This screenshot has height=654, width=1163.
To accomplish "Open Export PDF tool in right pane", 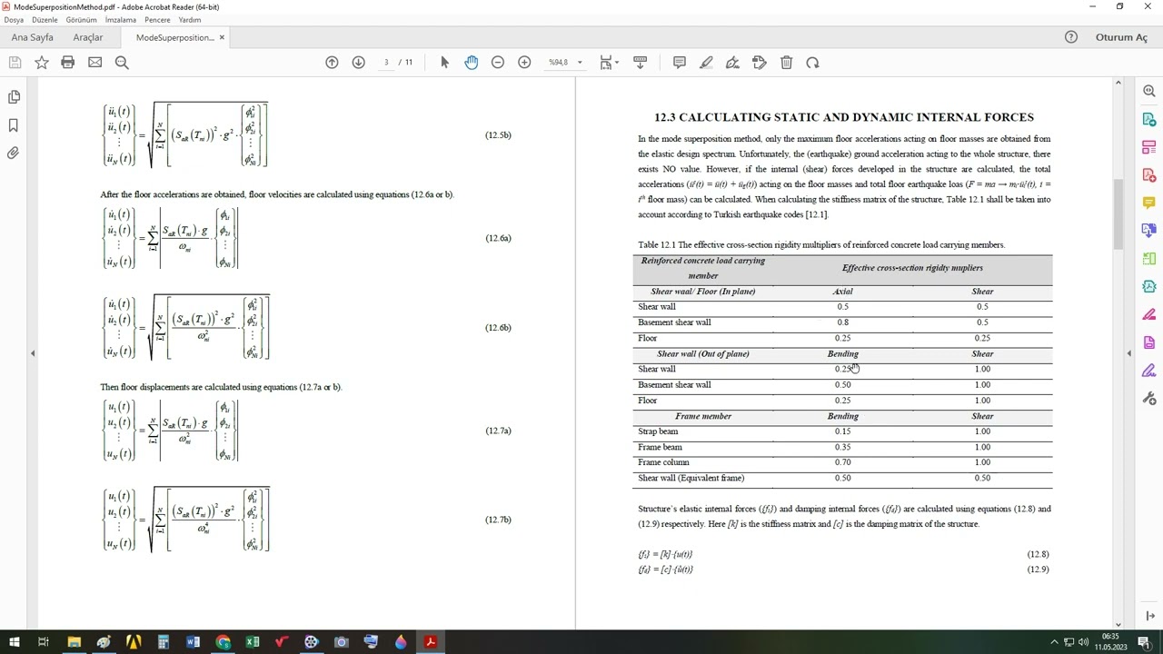I will click(1148, 119).
